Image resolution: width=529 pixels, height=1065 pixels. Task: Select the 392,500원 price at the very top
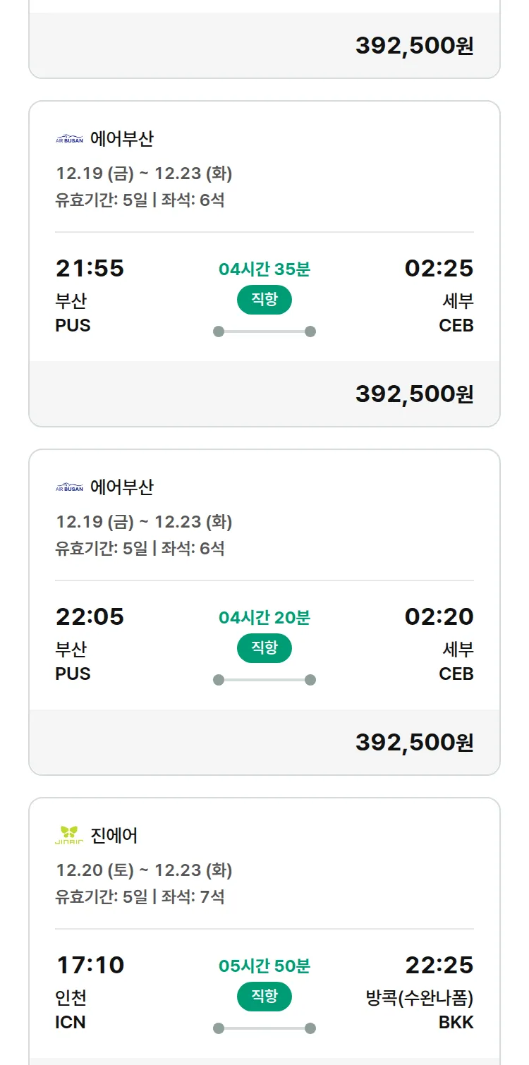point(414,46)
